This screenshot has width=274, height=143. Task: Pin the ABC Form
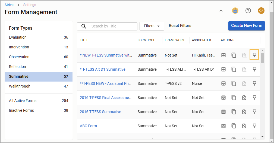point(254,126)
